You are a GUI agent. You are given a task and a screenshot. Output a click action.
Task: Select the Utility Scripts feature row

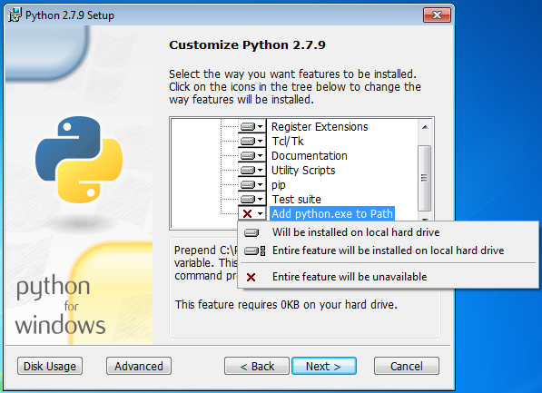point(303,171)
